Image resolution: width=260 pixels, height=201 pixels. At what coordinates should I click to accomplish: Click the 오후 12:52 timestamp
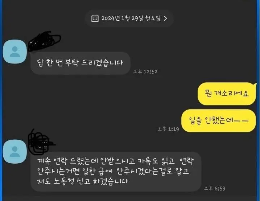click(145, 71)
